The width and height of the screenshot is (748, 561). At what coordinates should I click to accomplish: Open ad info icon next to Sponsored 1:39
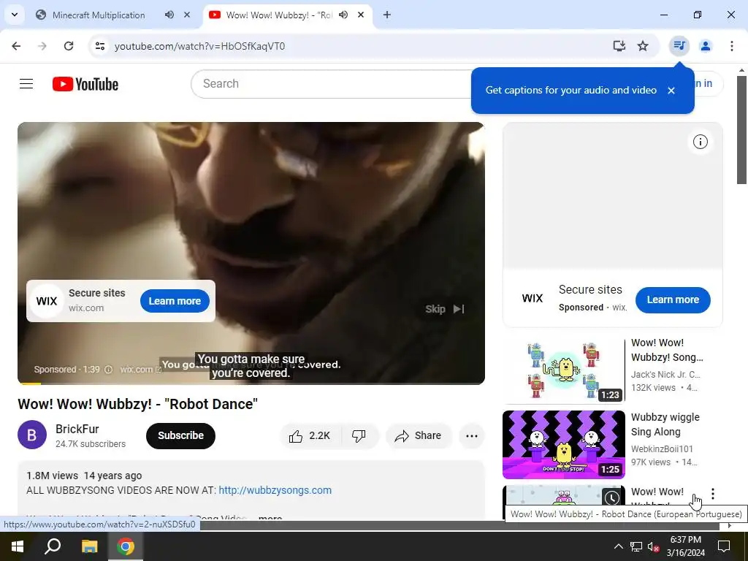pyautogui.click(x=108, y=369)
